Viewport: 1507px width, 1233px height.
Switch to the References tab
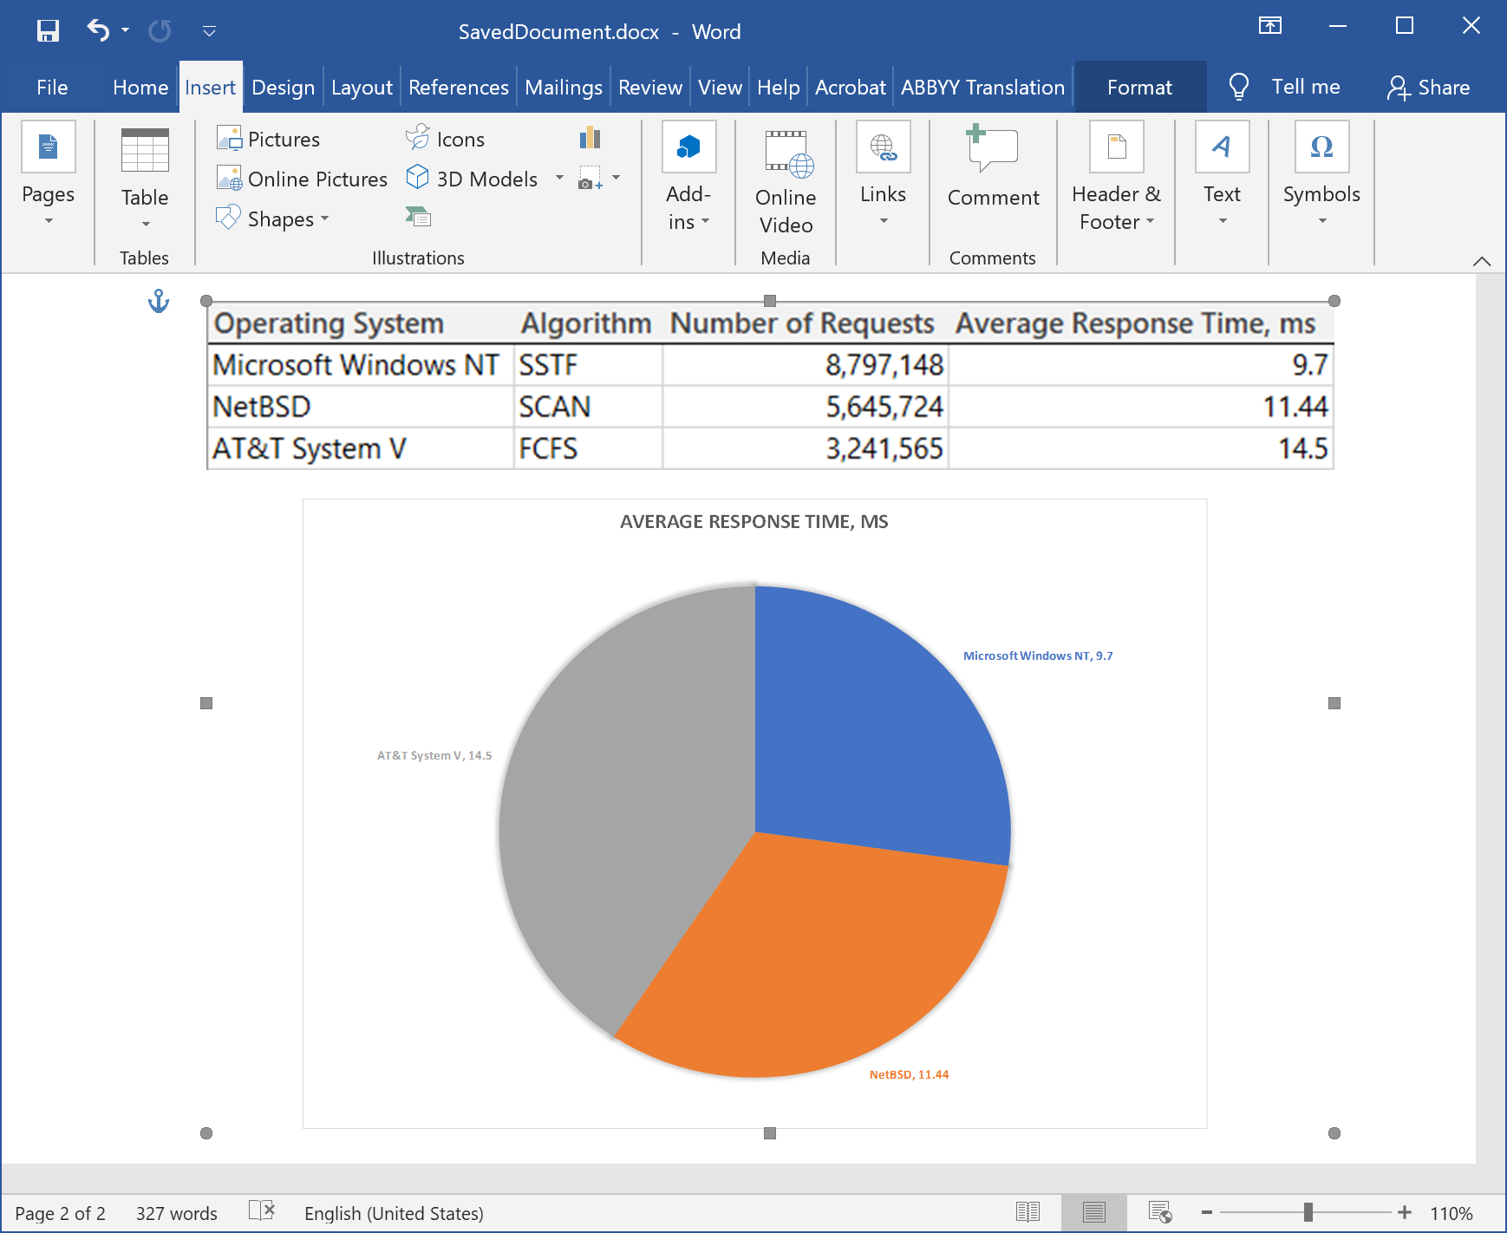(458, 88)
